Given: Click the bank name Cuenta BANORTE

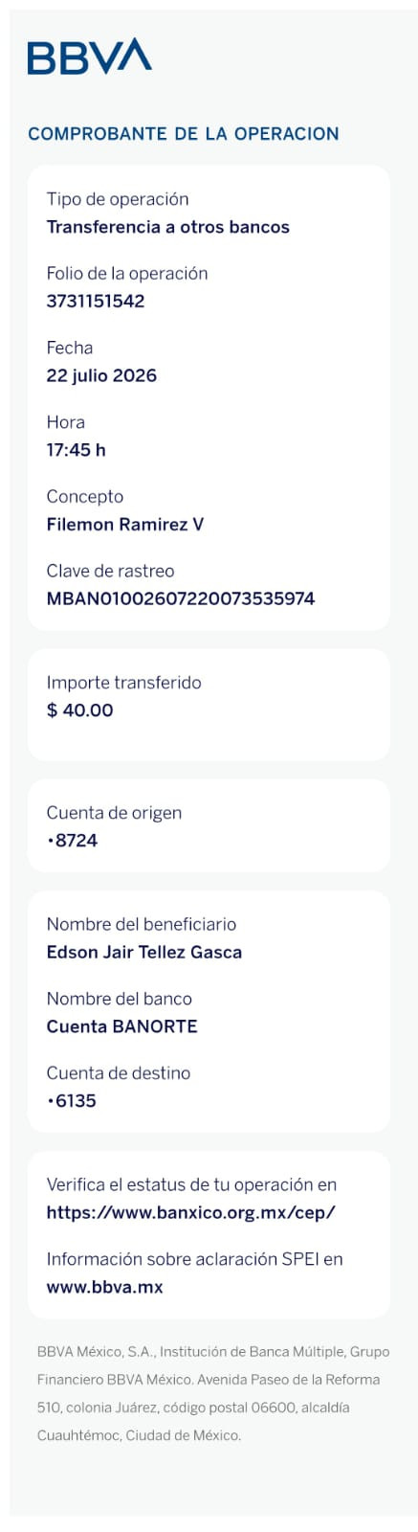Looking at the screenshot, I should (x=121, y=1025).
